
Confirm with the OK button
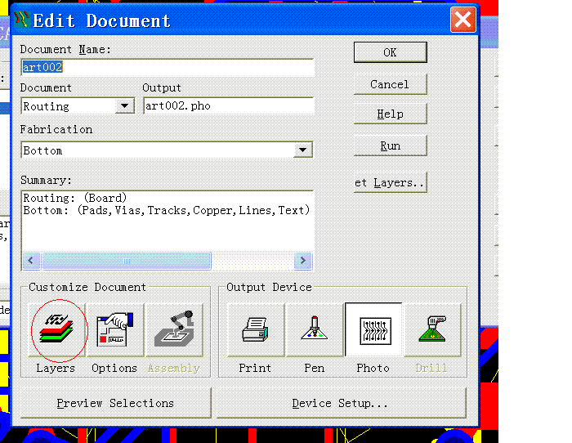coord(390,52)
